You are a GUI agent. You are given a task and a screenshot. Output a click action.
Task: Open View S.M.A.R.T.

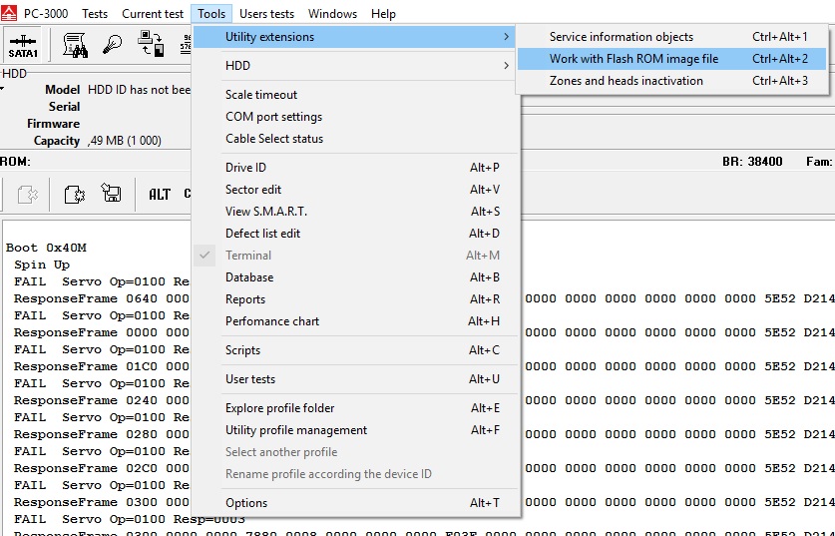coord(356,211)
